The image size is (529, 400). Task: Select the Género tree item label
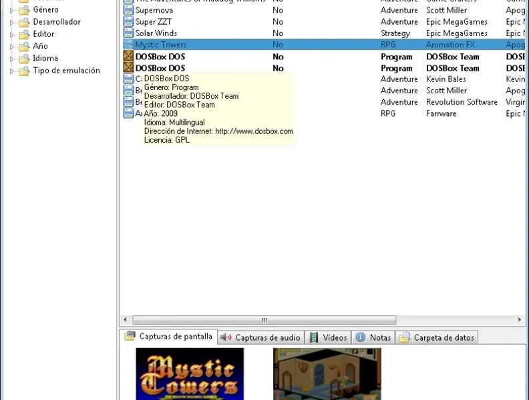(46, 10)
